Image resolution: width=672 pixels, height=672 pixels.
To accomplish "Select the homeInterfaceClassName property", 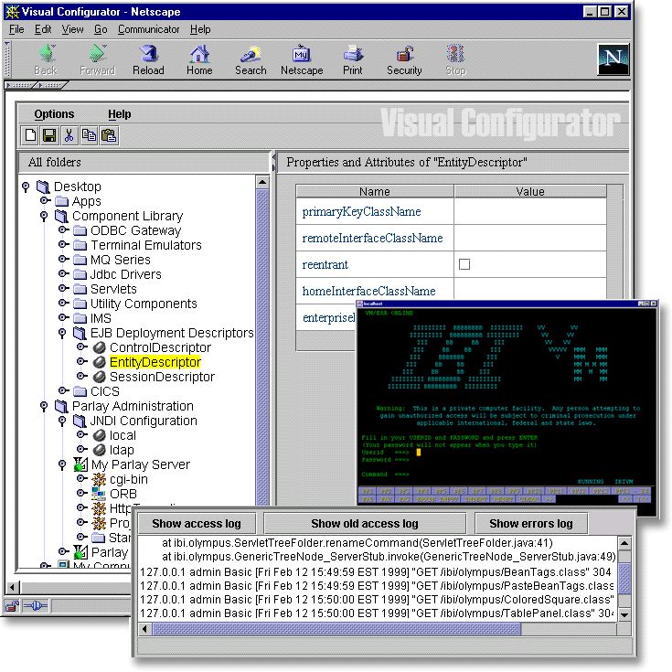I will [x=368, y=292].
